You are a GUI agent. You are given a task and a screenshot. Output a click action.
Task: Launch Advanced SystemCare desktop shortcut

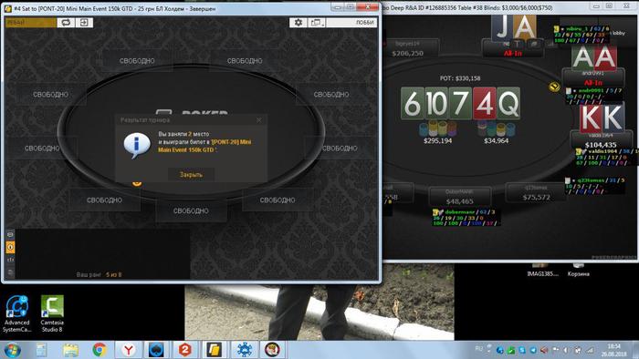16,313
